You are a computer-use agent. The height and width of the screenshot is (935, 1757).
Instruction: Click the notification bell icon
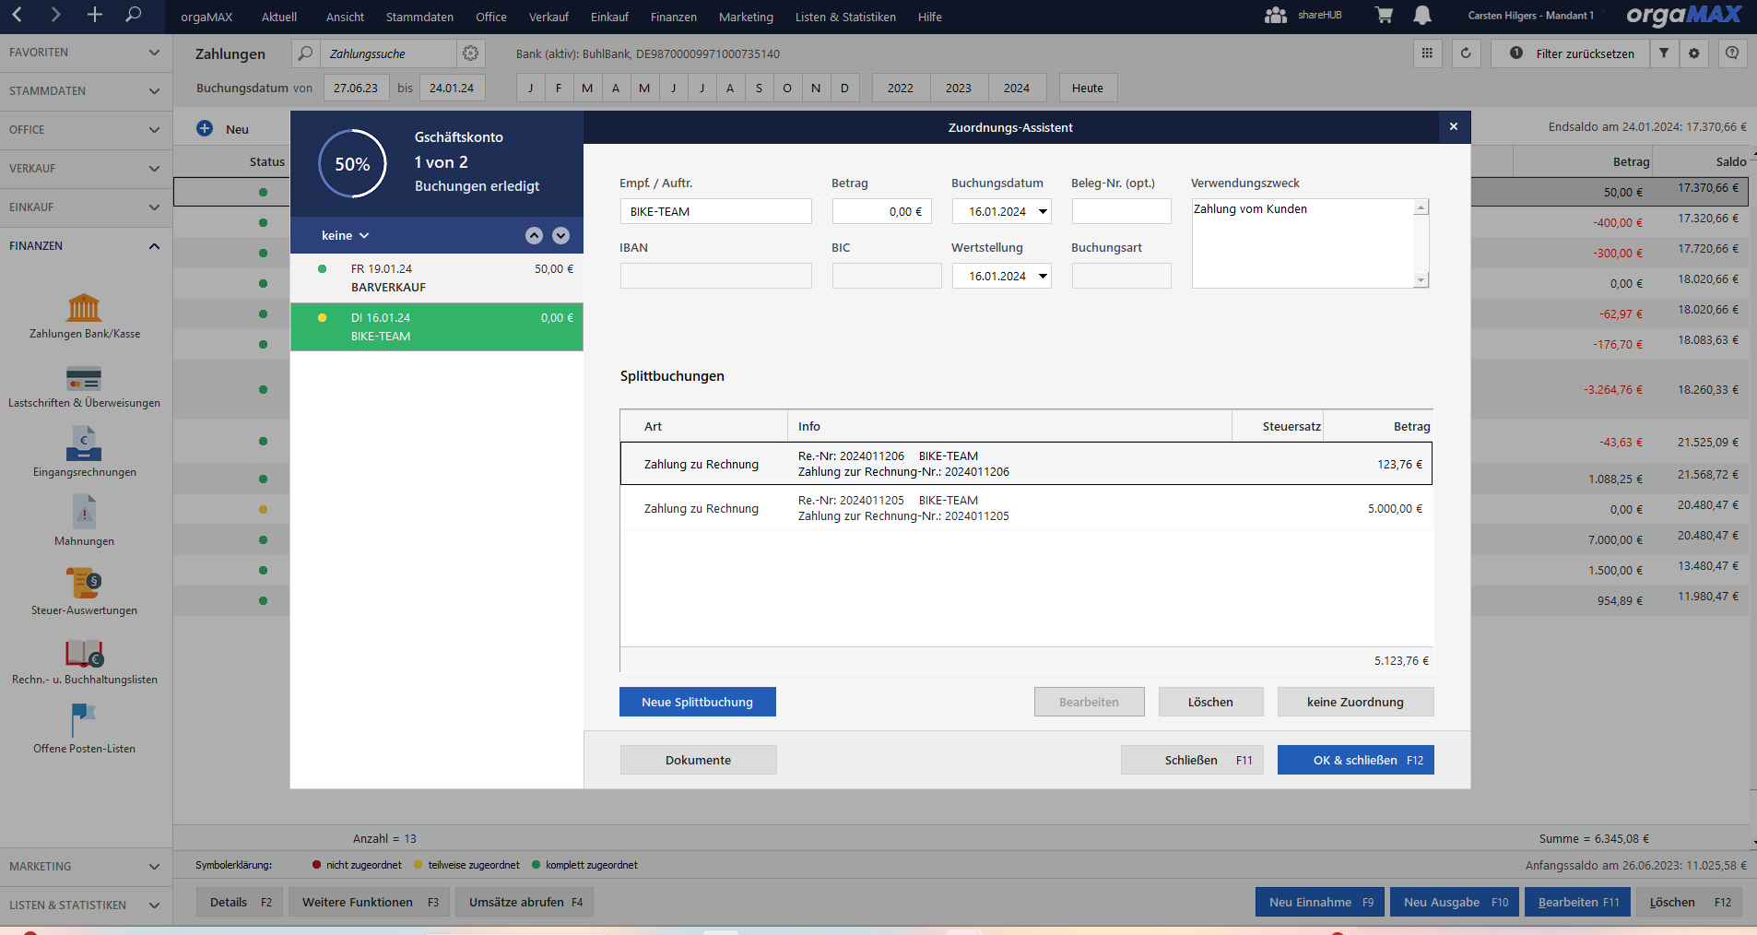point(1422,16)
